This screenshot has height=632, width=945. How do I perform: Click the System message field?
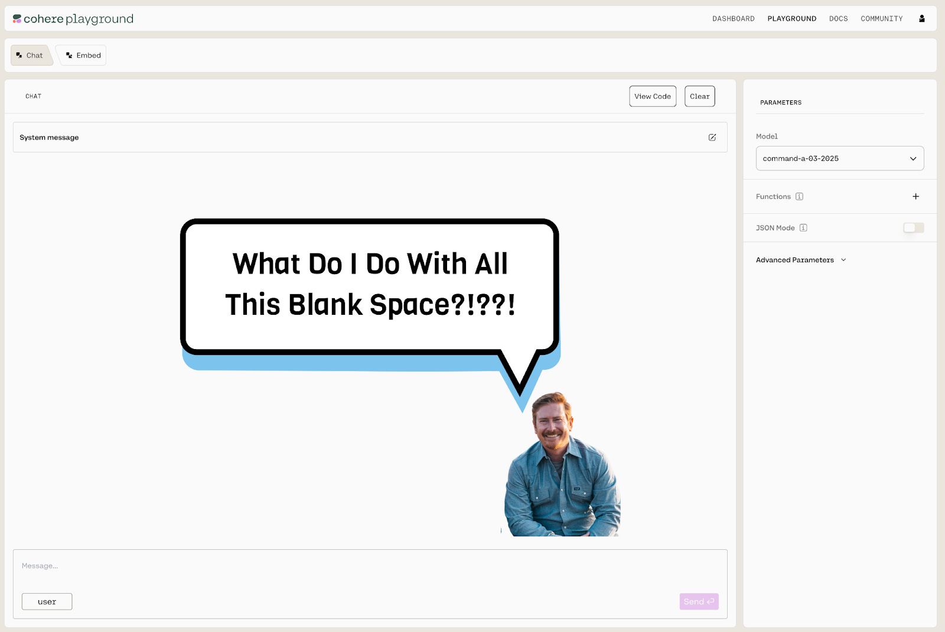tap(370, 138)
